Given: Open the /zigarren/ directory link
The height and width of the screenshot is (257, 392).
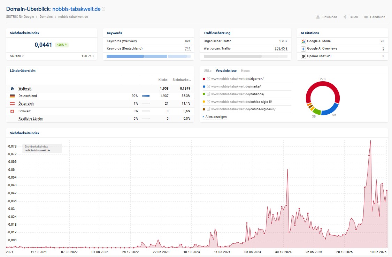Looking at the screenshot, I should 238,79.
